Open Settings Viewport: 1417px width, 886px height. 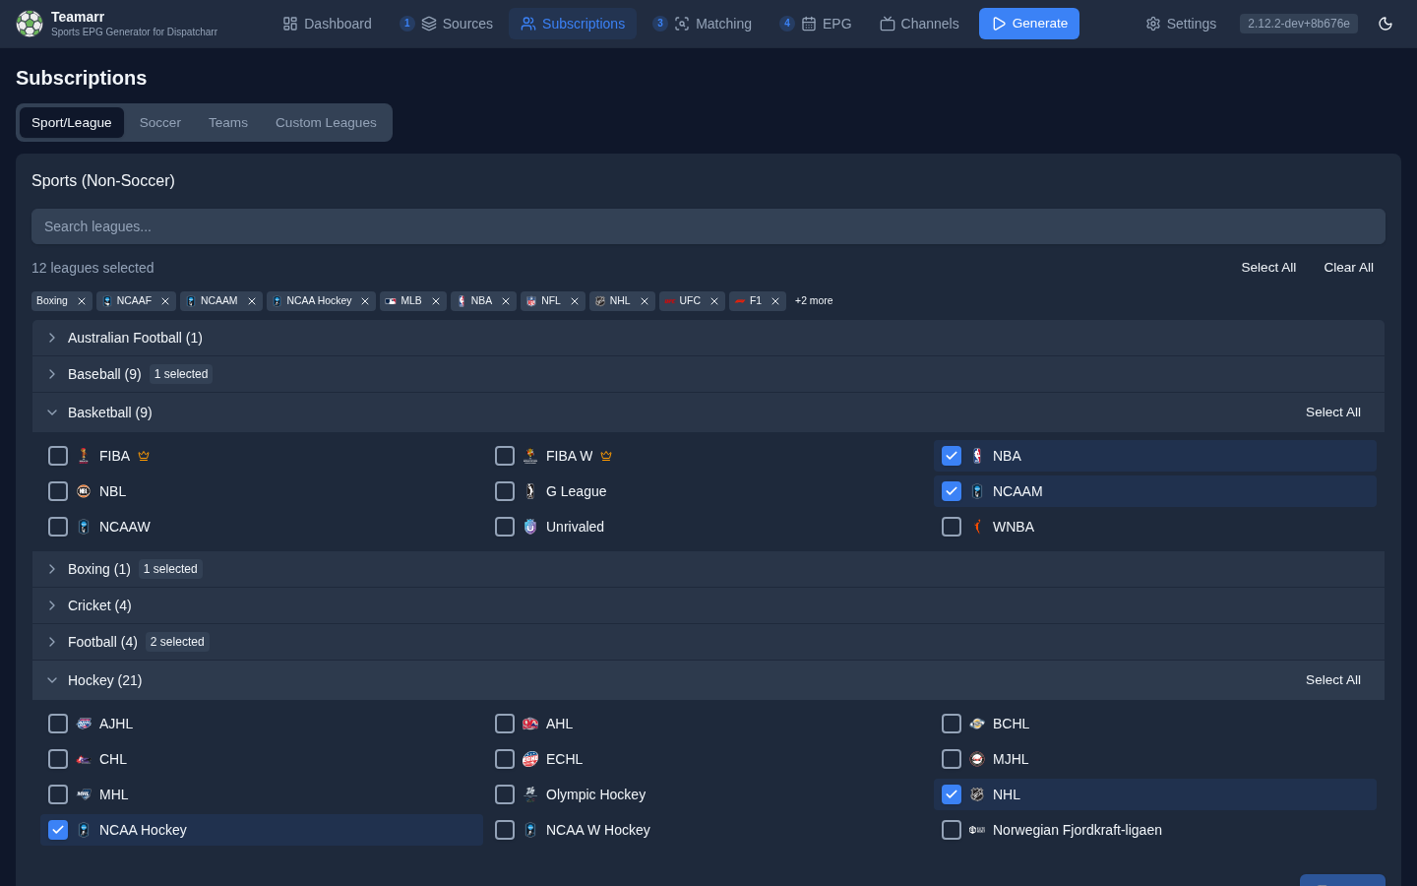click(x=1181, y=24)
